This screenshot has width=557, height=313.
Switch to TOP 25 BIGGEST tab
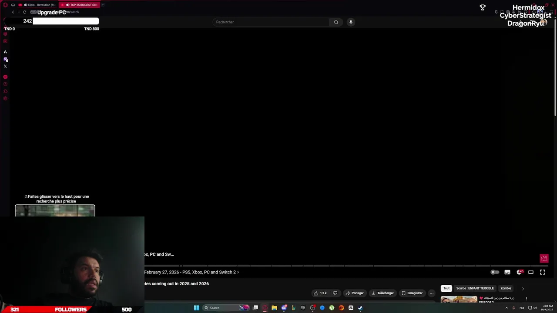pos(80,5)
